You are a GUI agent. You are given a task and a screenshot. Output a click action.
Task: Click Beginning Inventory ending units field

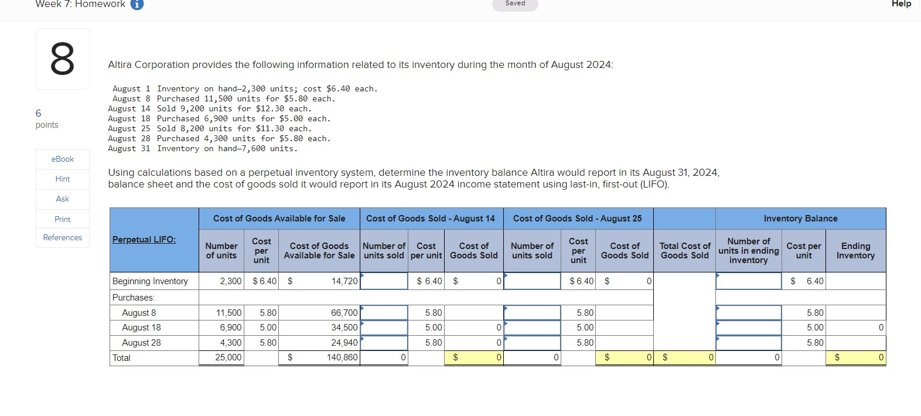[x=749, y=281]
